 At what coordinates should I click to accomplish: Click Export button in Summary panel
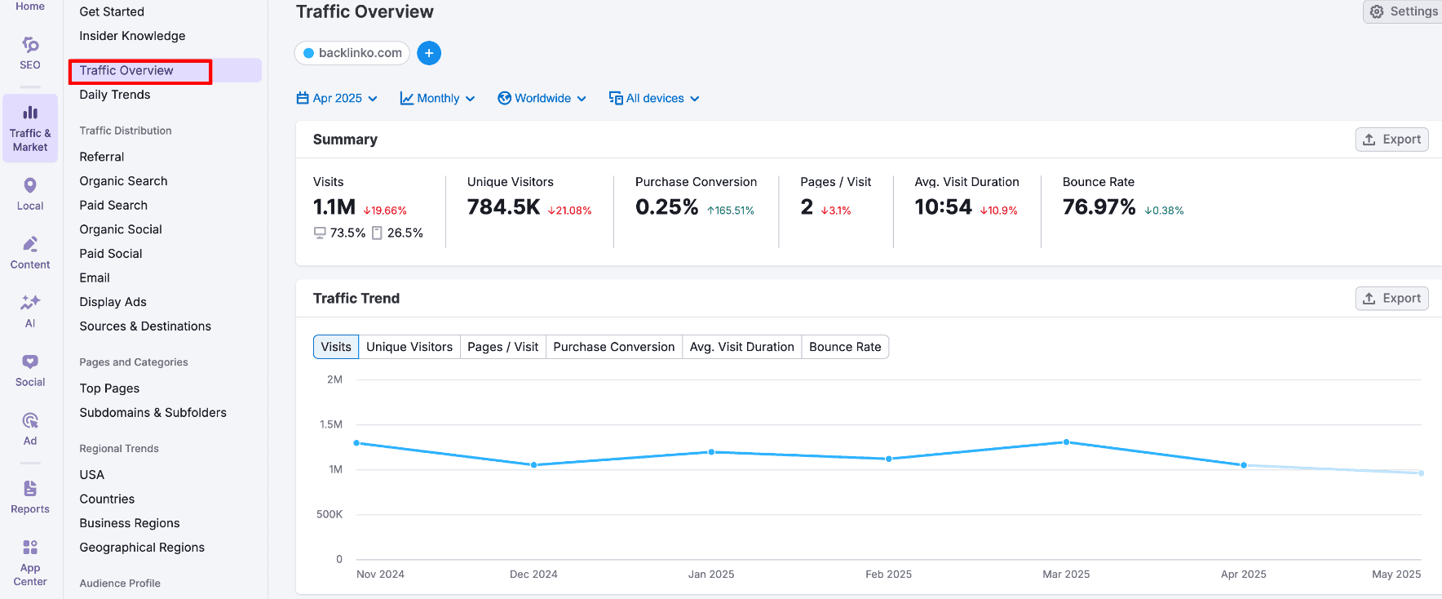tap(1391, 140)
